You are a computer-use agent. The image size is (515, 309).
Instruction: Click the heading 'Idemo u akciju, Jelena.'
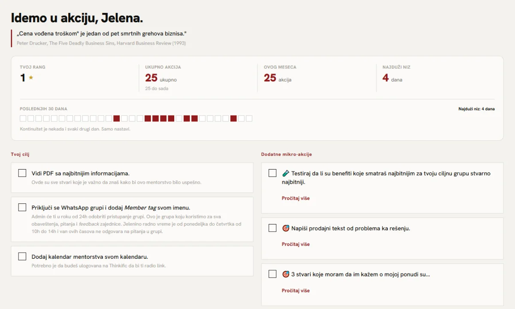(77, 18)
